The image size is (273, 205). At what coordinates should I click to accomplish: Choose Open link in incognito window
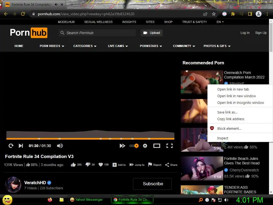(240, 103)
